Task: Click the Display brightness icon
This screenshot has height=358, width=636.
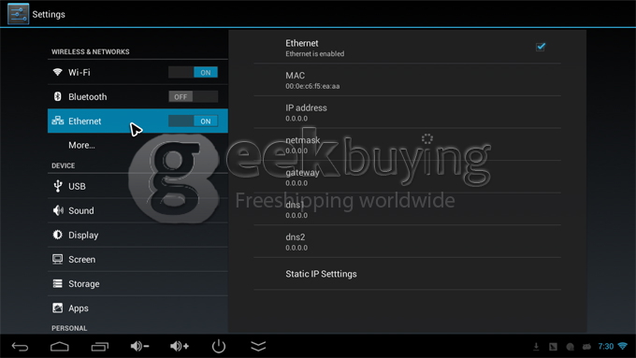Action: [58, 235]
